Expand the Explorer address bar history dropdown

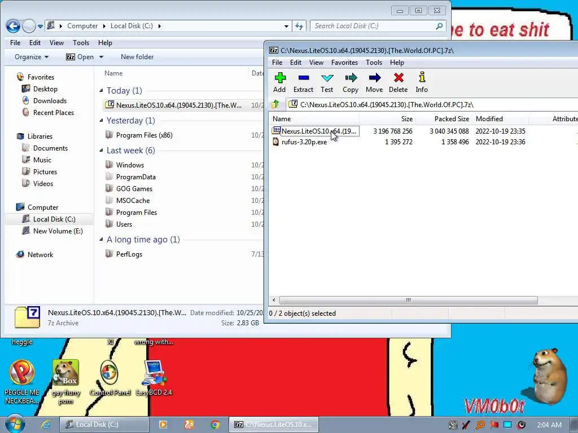(x=286, y=26)
